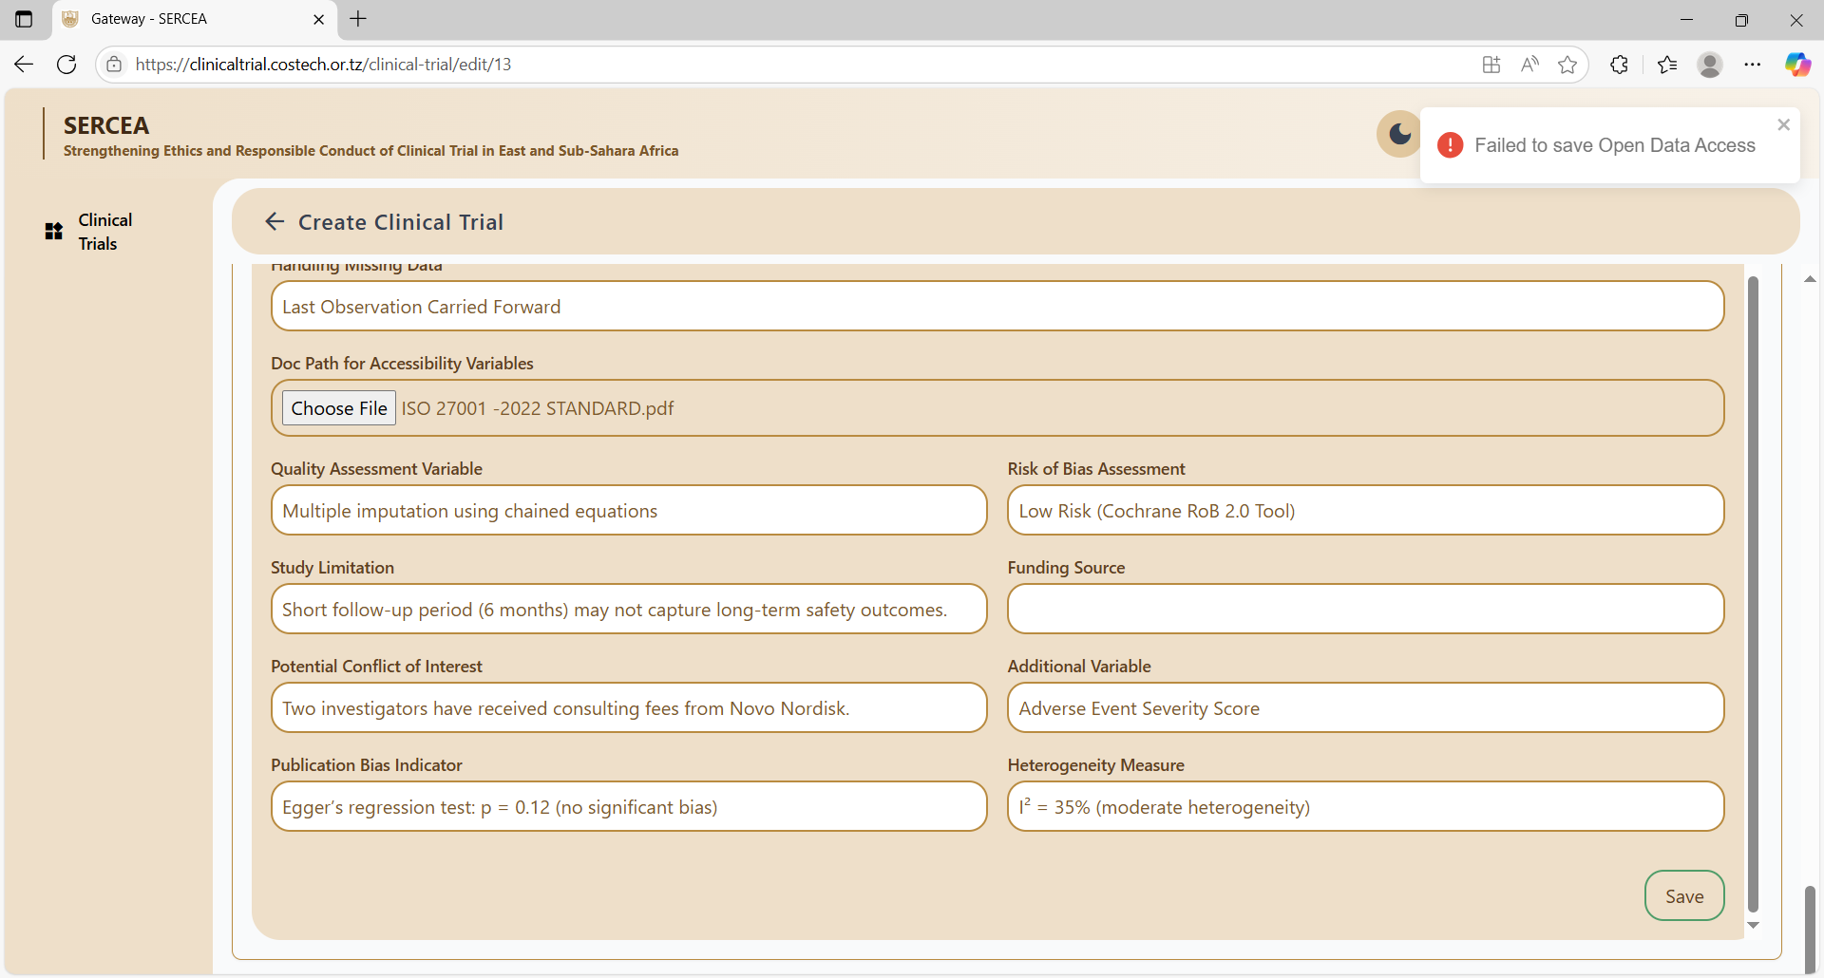The height and width of the screenshot is (978, 1824).
Task: Click SERCEA header title
Action: pos(106,125)
